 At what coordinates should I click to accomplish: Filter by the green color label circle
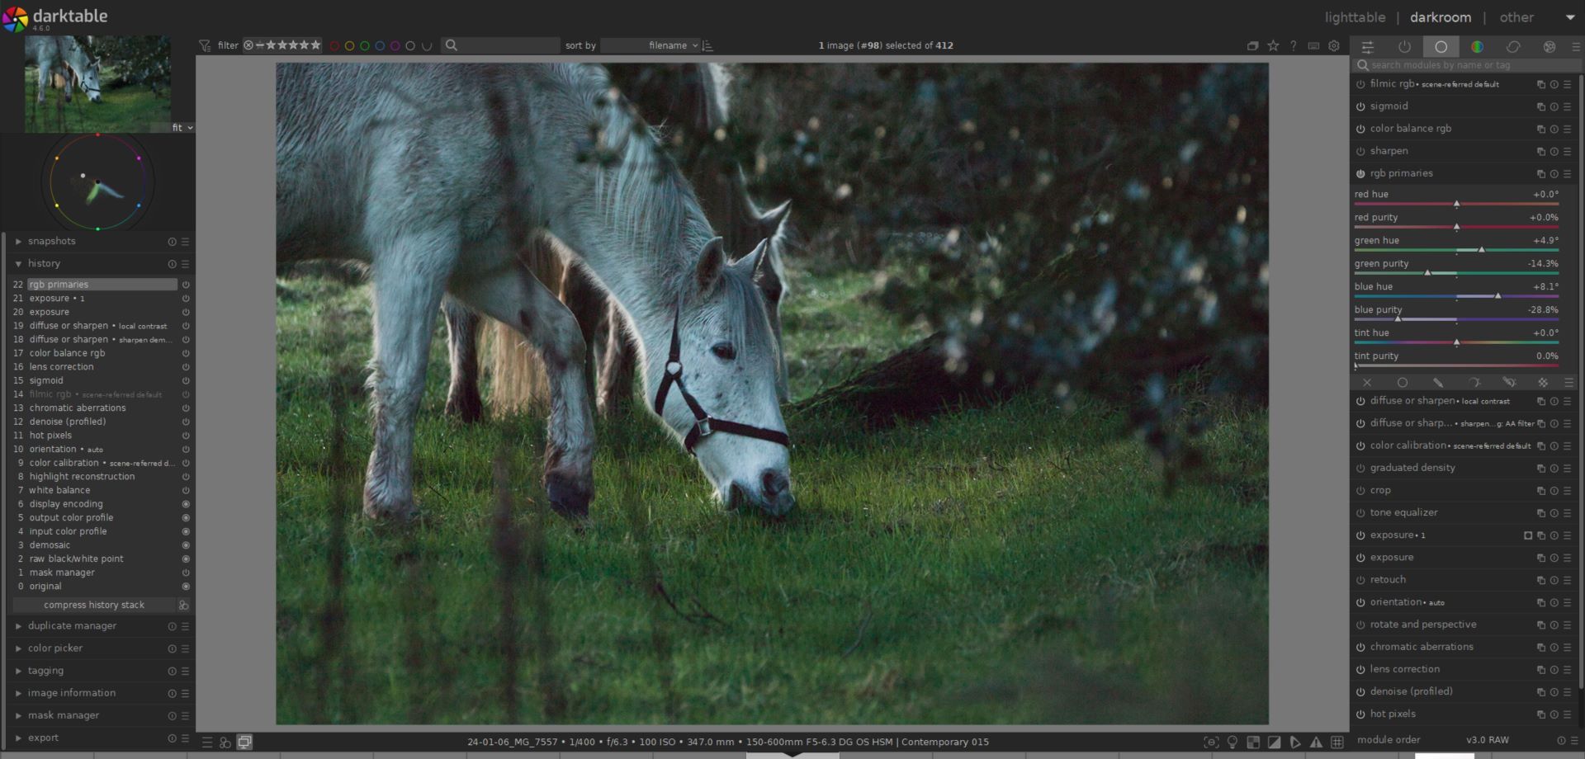click(365, 46)
